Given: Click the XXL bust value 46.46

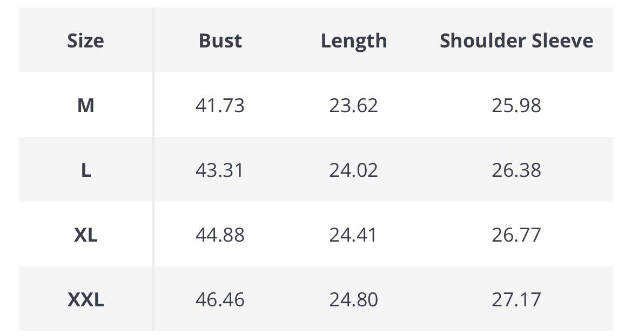Looking at the screenshot, I should pos(220,300).
